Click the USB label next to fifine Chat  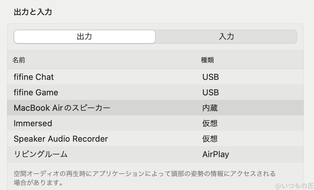coord(210,77)
